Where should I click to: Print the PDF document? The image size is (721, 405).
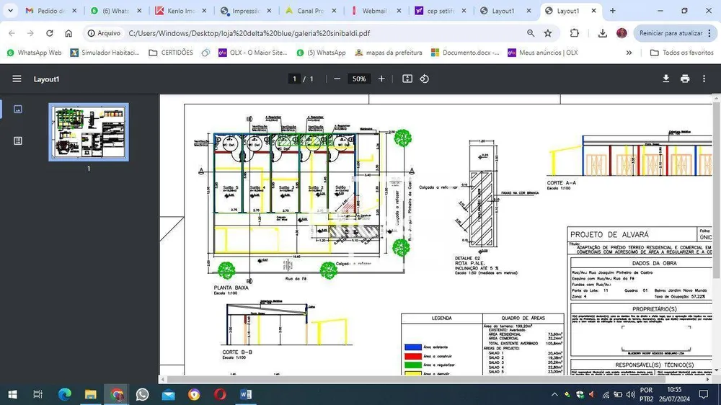point(685,79)
